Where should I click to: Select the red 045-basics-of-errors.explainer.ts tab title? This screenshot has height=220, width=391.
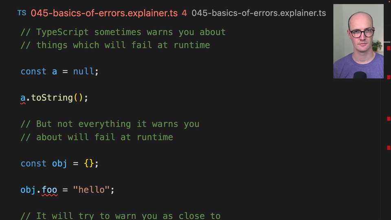pos(104,13)
